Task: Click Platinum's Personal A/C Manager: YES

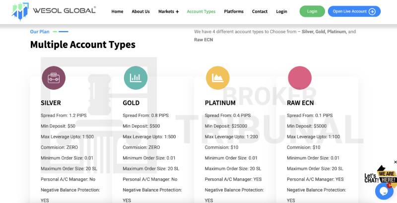Action: tap(233, 179)
